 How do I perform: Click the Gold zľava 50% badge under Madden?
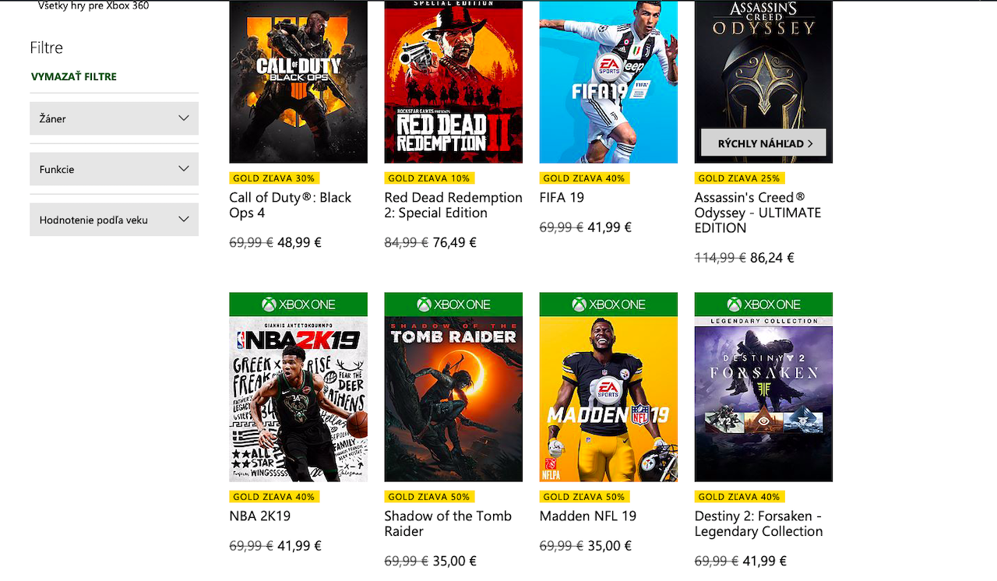[x=584, y=497]
